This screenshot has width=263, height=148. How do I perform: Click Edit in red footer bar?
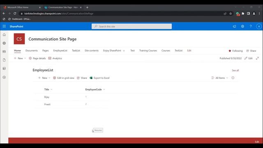click(257, 142)
